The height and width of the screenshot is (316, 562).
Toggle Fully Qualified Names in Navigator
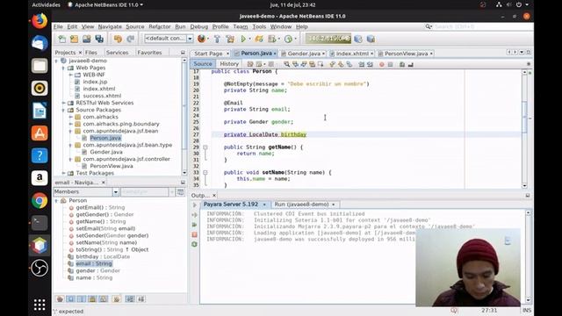[116, 298]
